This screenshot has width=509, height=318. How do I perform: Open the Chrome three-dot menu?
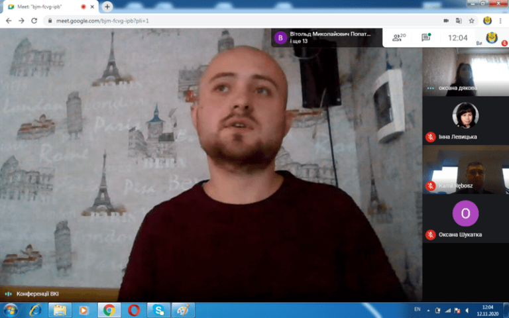(x=502, y=21)
